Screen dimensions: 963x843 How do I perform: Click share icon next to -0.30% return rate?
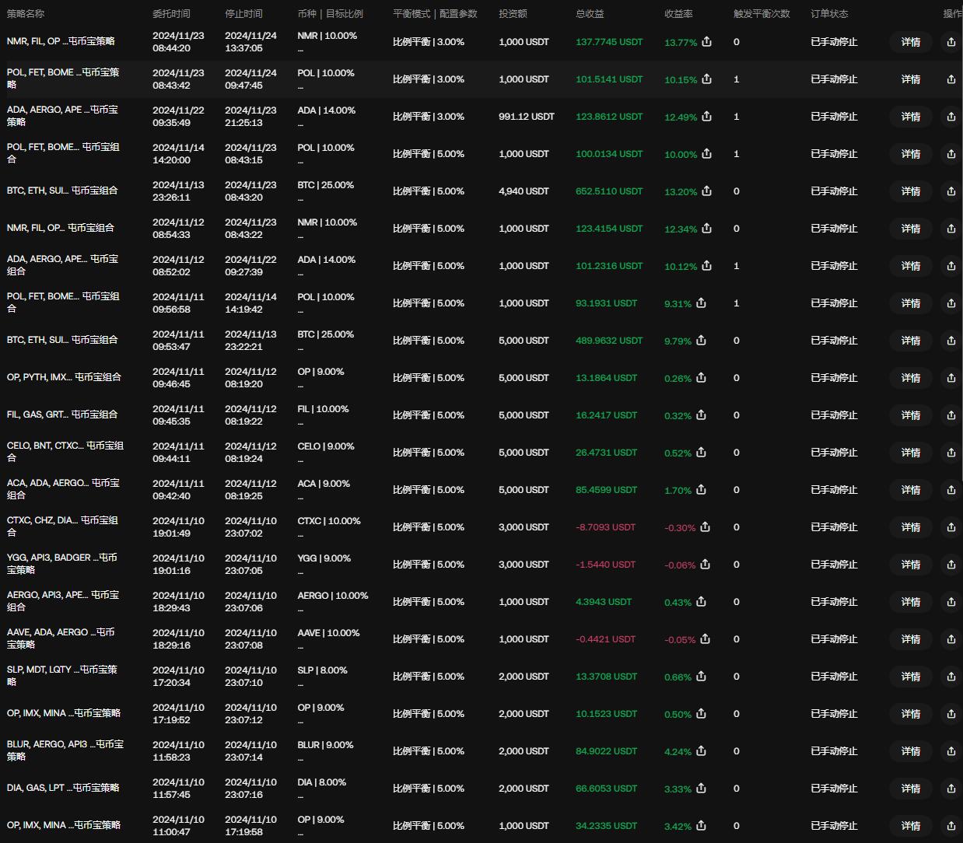point(705,526)
